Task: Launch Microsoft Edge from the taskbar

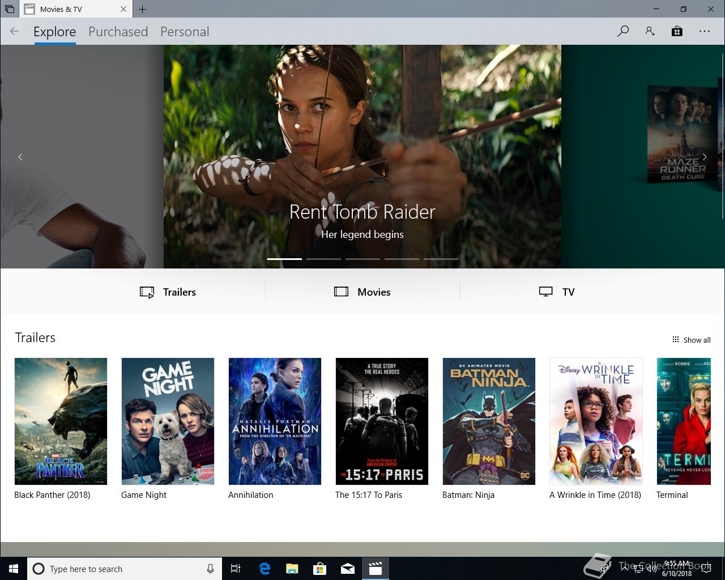Action: click(264, 569)
